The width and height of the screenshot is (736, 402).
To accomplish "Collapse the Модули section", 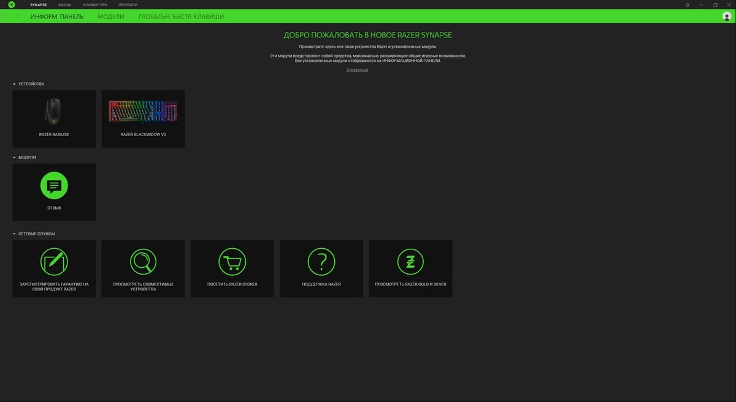I will (14, 157).
